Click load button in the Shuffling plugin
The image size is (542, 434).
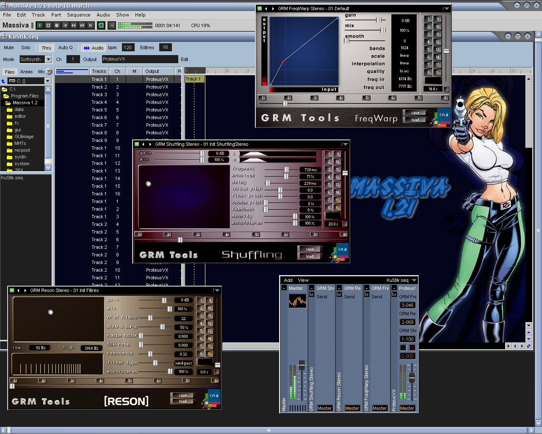point(310,256)
